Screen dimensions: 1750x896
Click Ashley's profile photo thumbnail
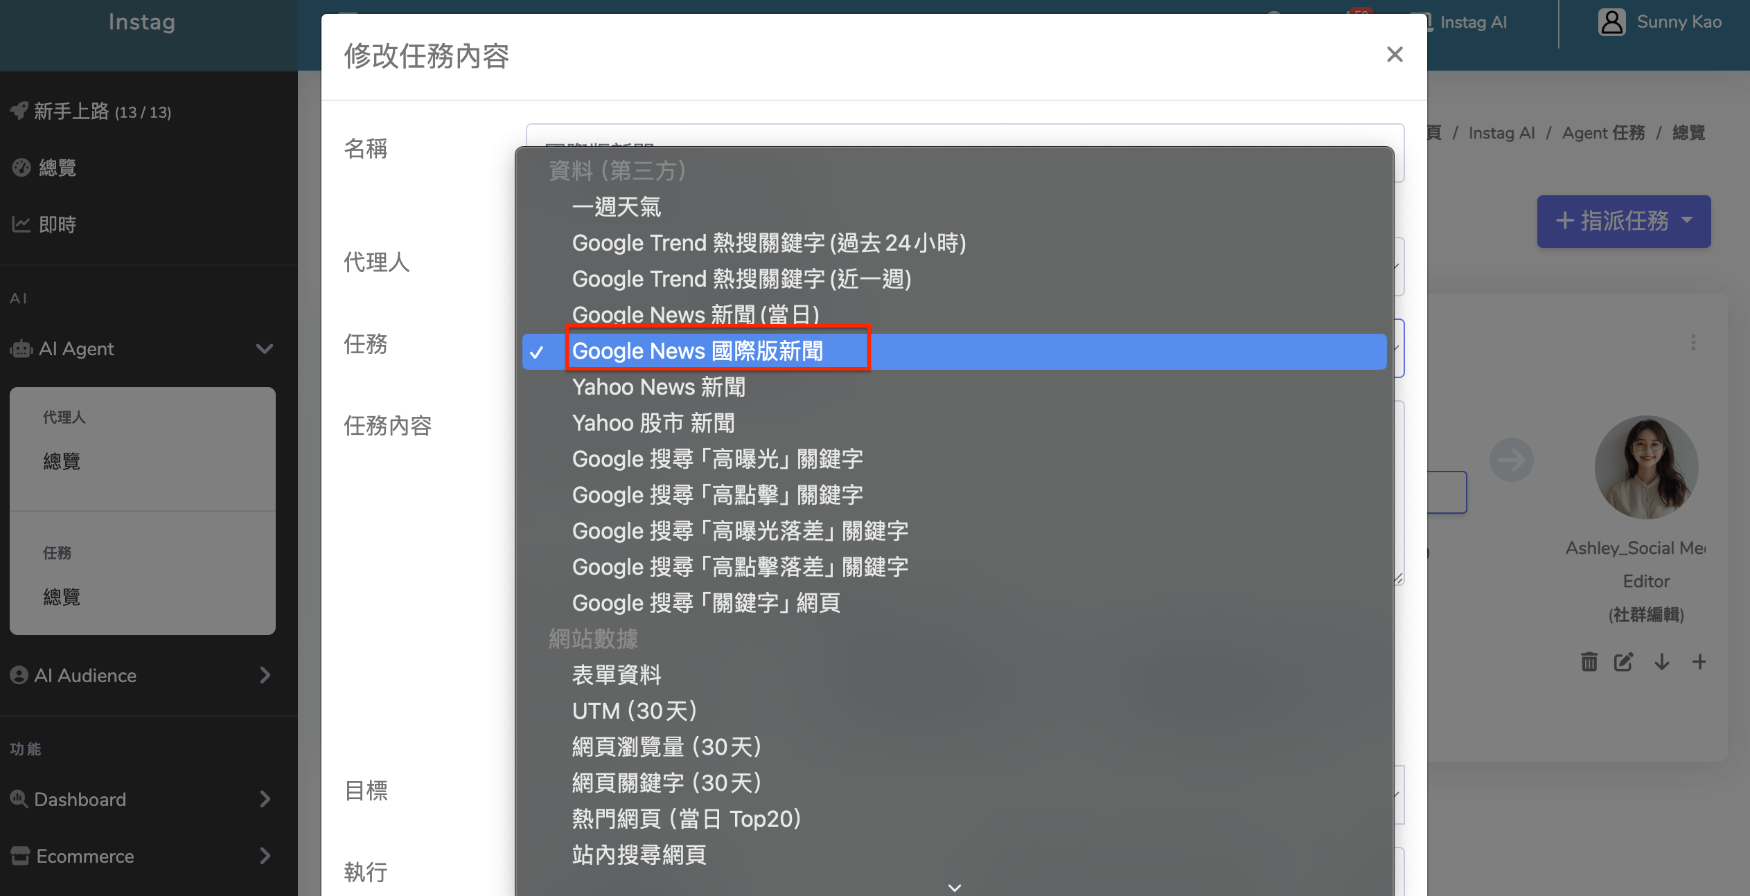pos(1646,467)
